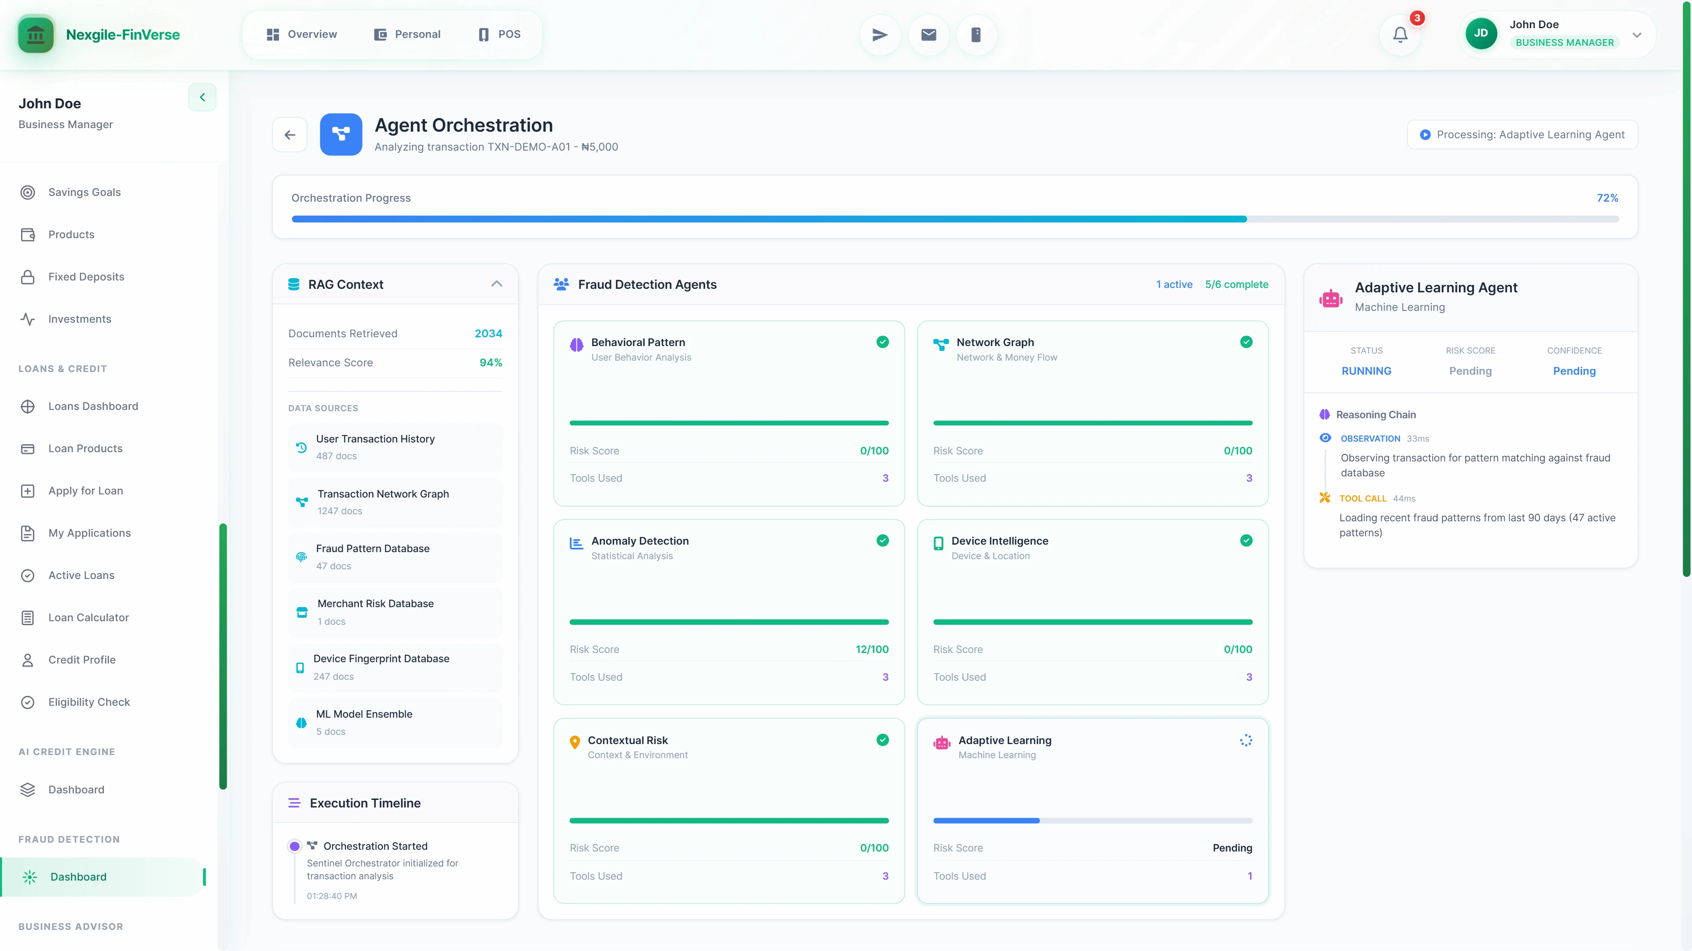Open John Doe profile dropdown

click(1636, 35)
